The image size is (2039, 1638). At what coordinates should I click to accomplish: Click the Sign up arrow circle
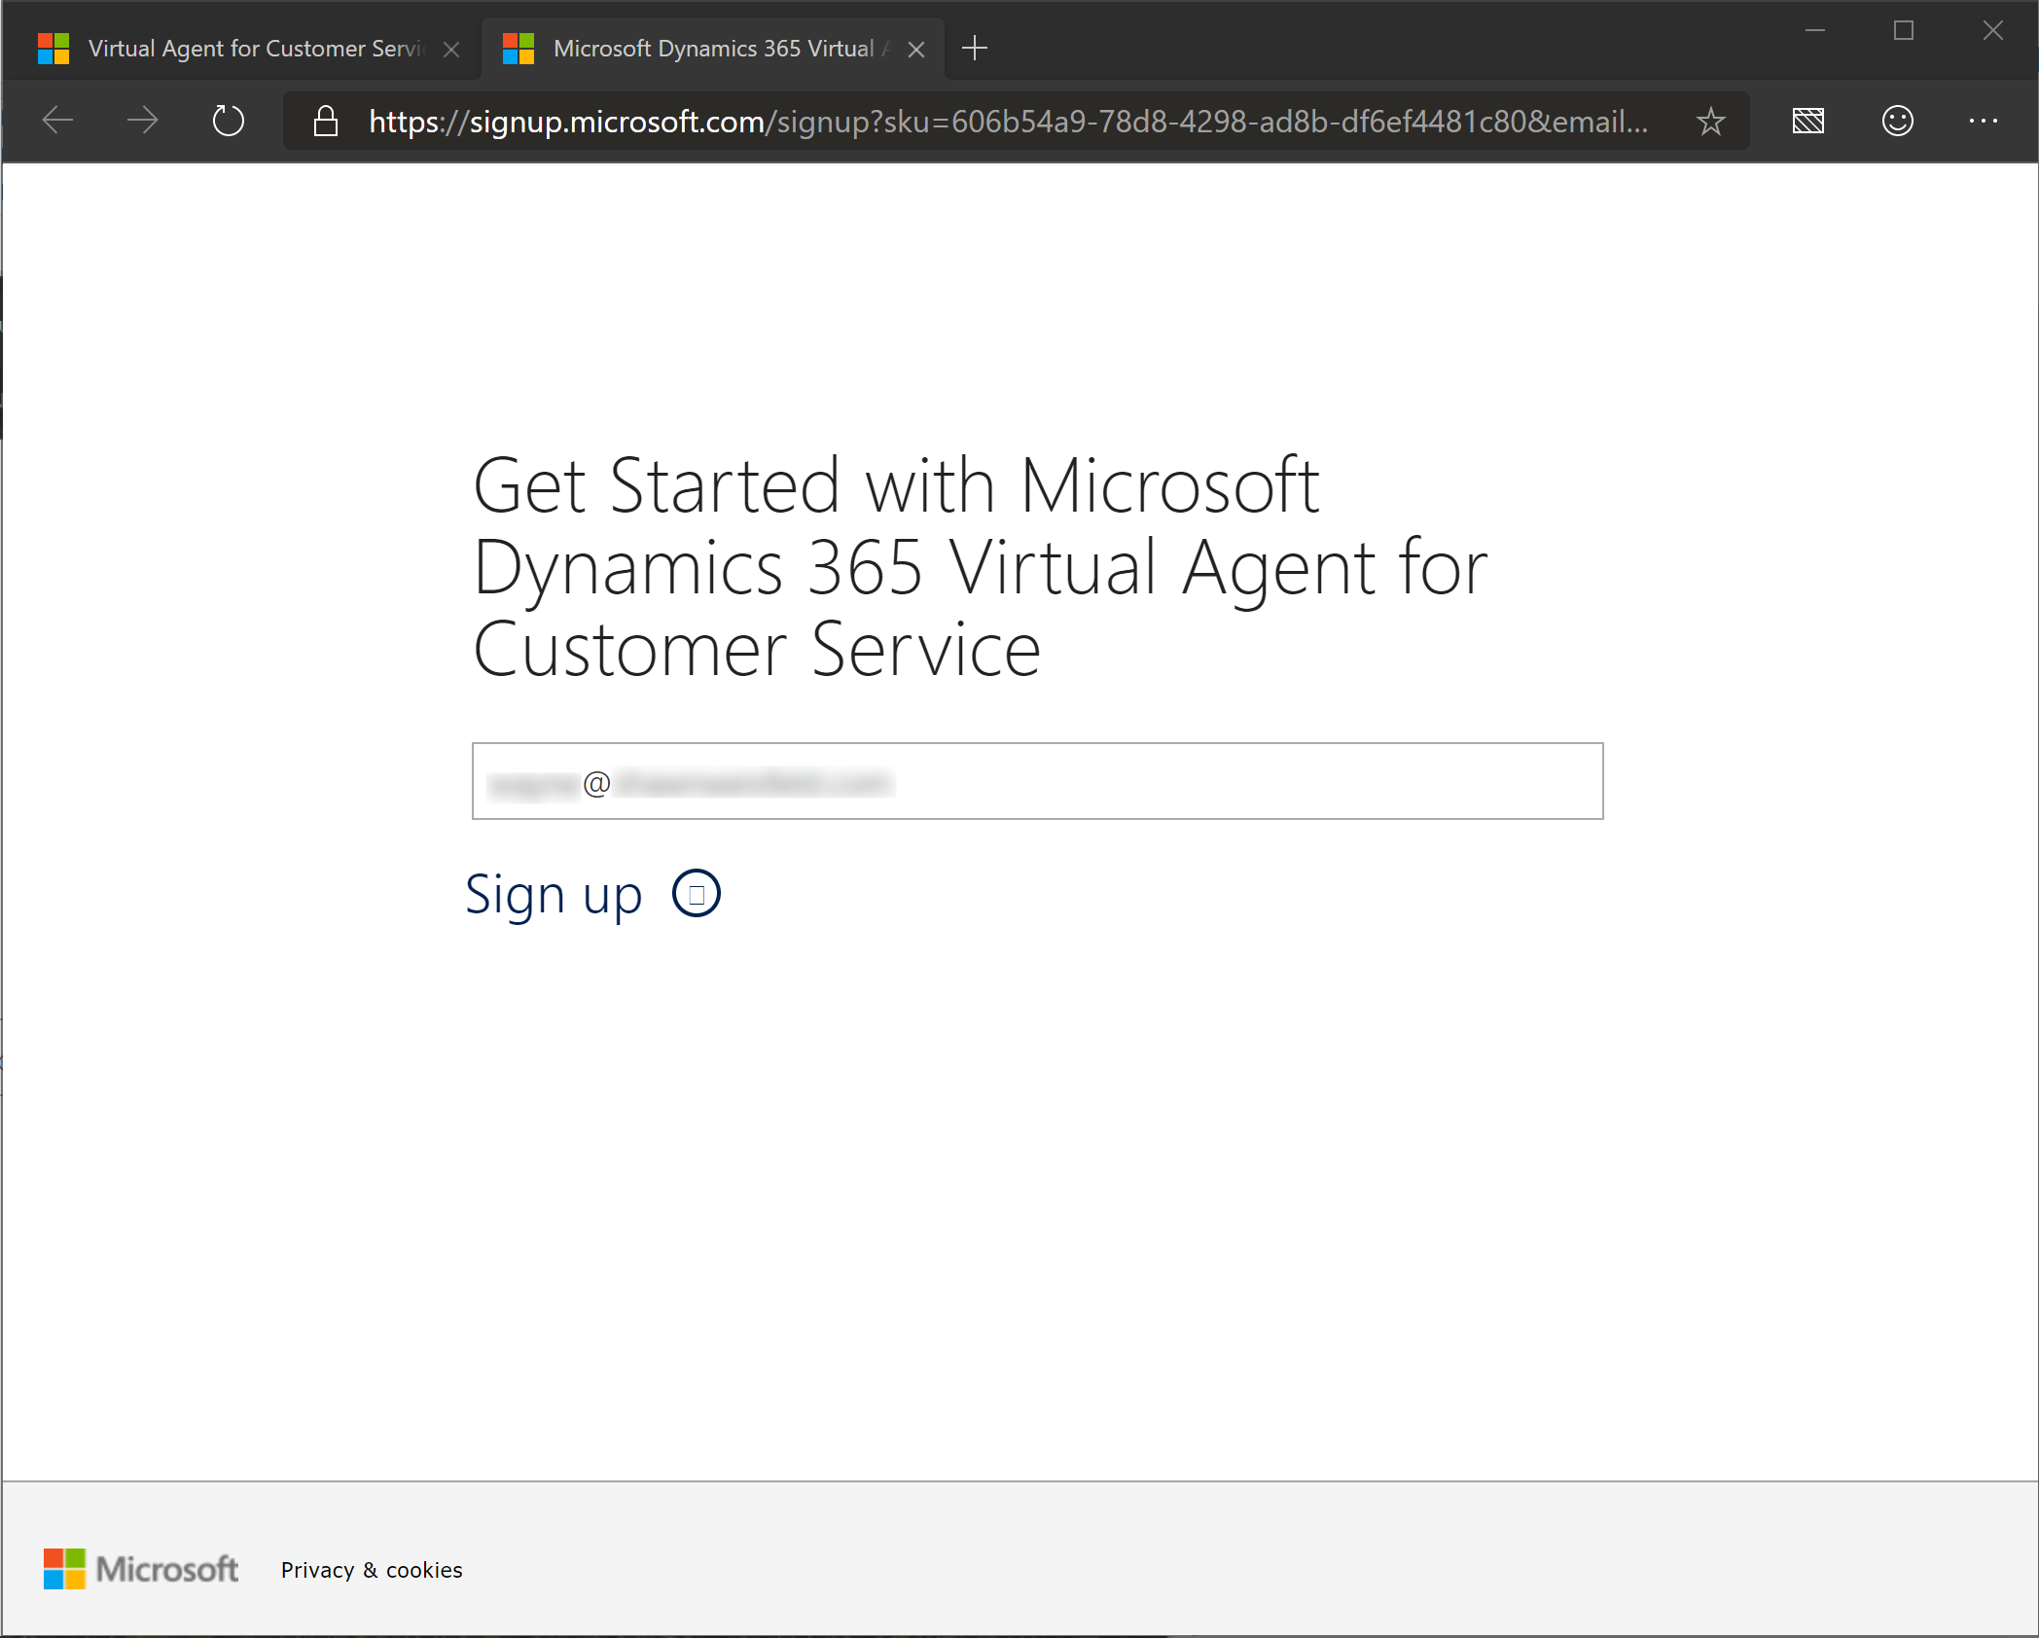coord(697,893)
